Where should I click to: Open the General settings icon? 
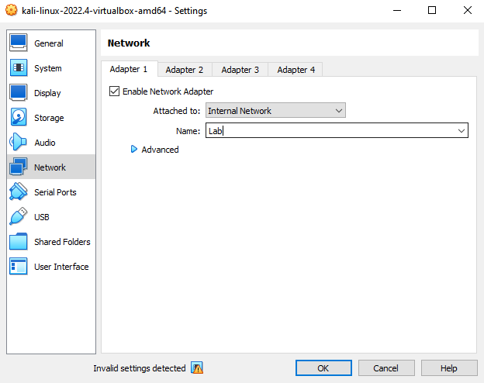point(19,43)
